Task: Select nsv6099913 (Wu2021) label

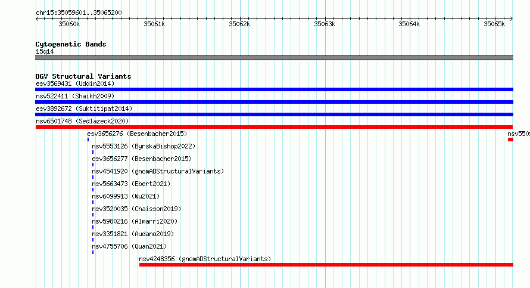Action: click(126, 196)
